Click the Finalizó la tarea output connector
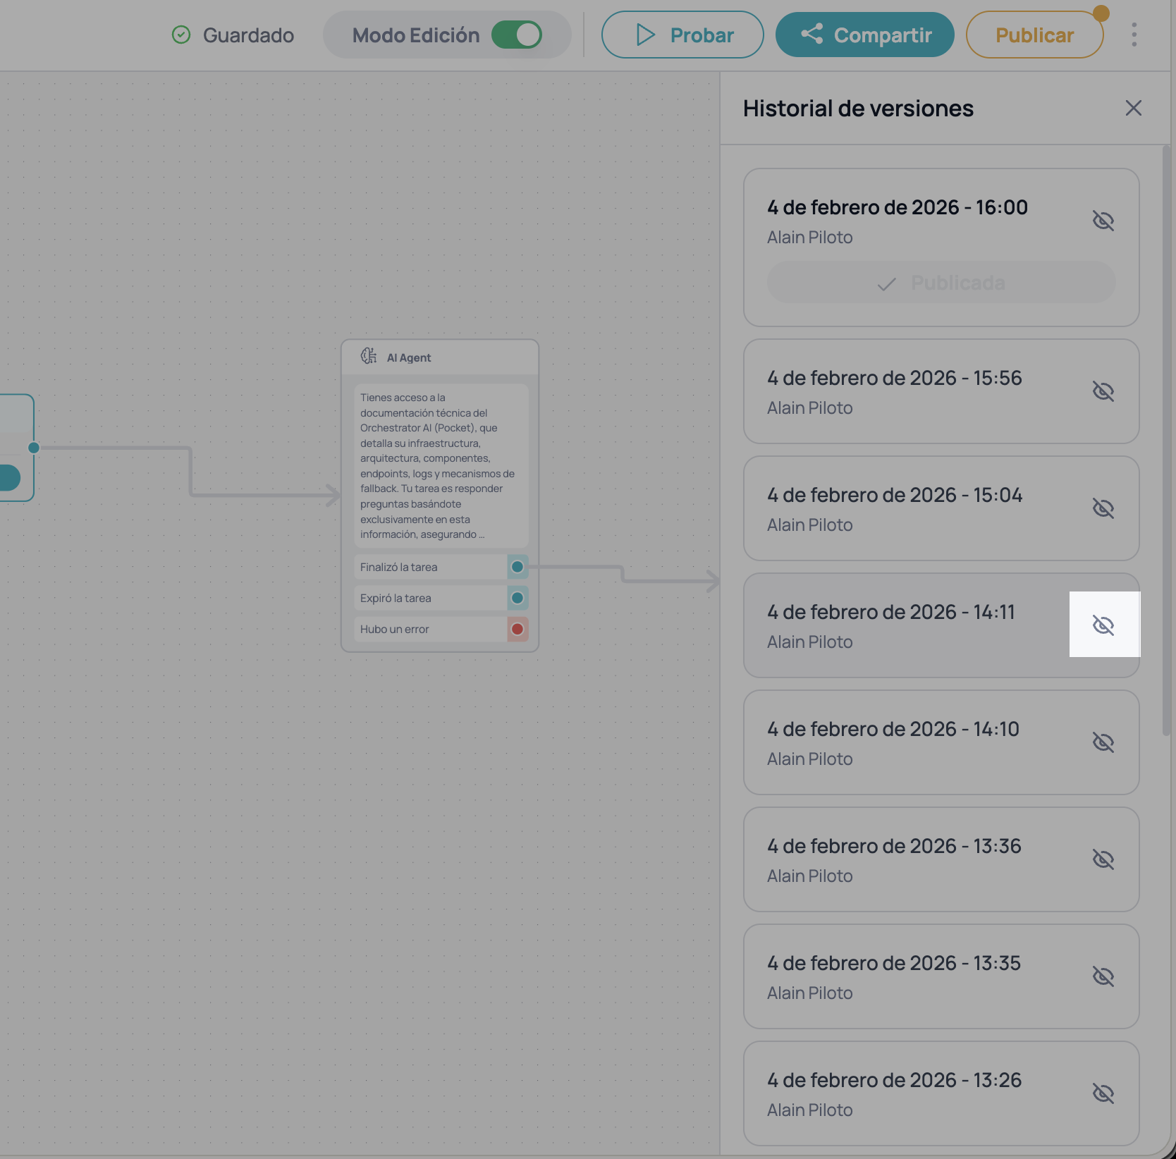 [x=517, y=567]
